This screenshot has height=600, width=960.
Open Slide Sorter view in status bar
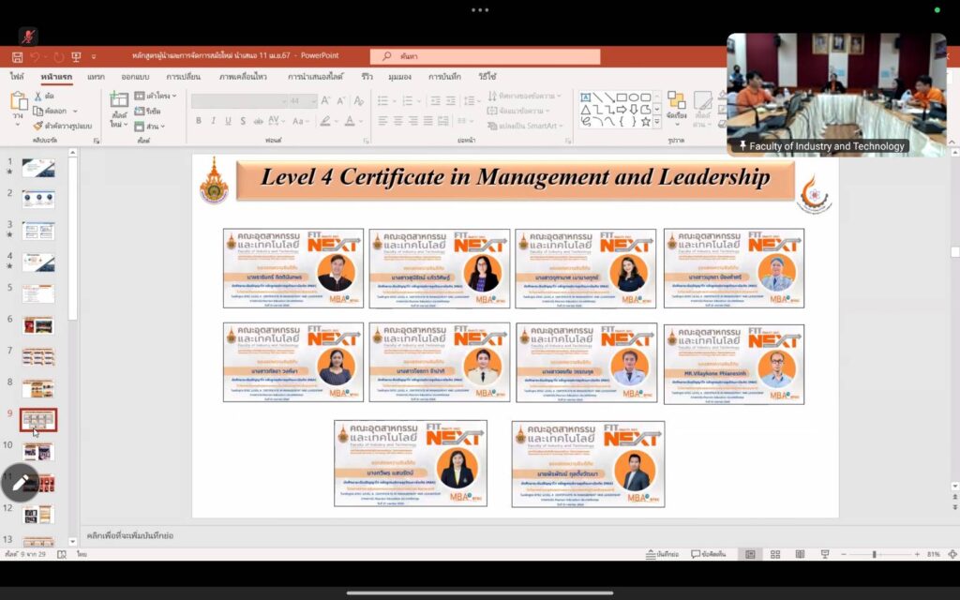click(774, 554)
